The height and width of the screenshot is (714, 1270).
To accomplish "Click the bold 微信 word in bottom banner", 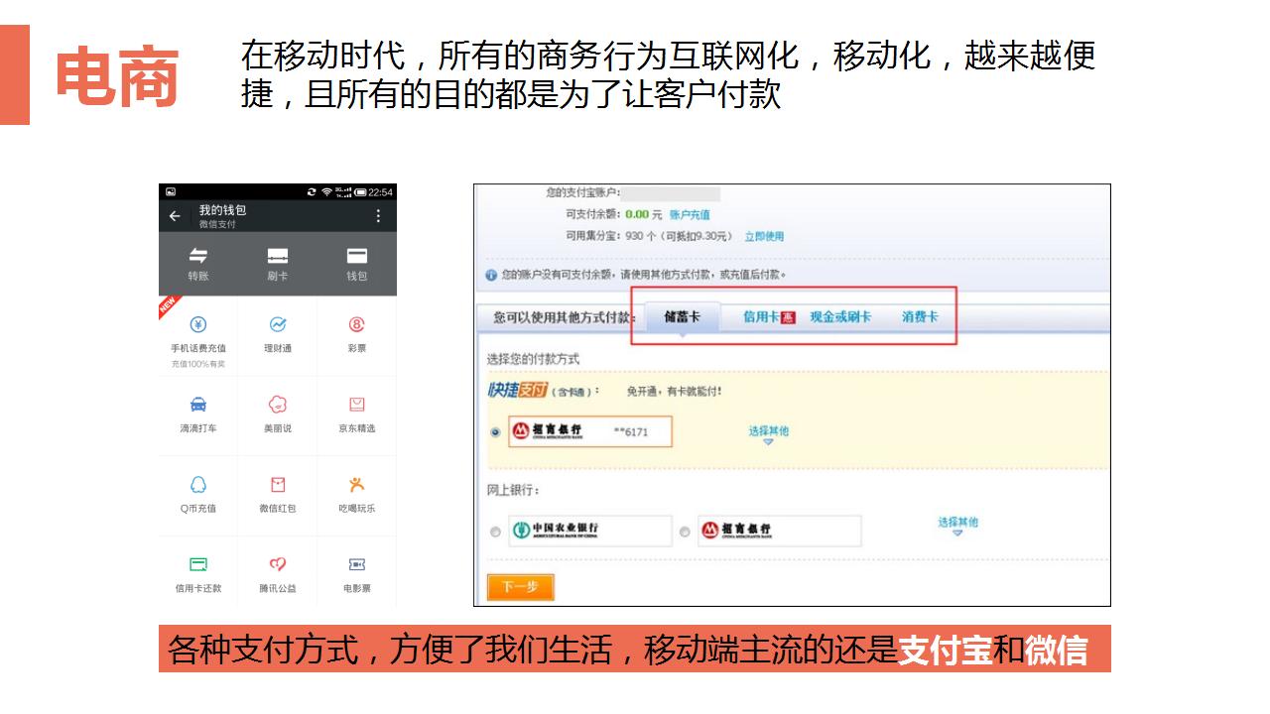I will tap(1056, 651).
